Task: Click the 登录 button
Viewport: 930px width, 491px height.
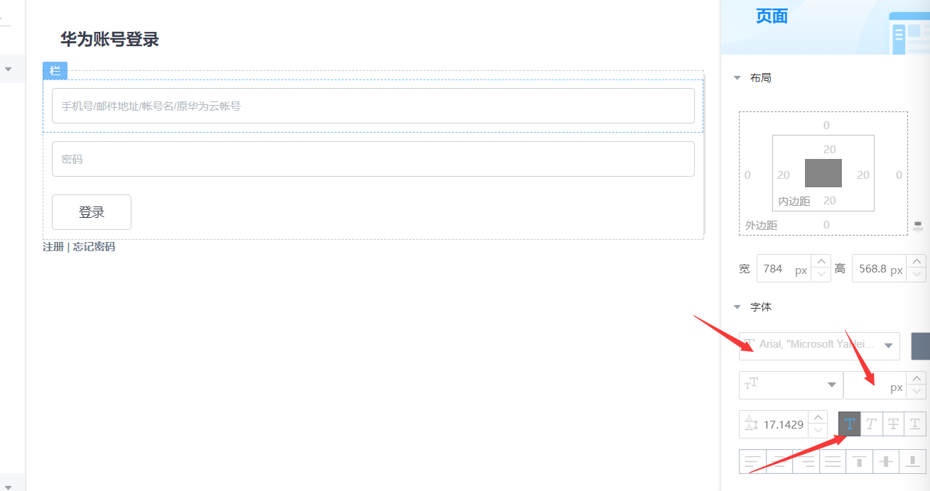Action: click(x=92, y=212)
